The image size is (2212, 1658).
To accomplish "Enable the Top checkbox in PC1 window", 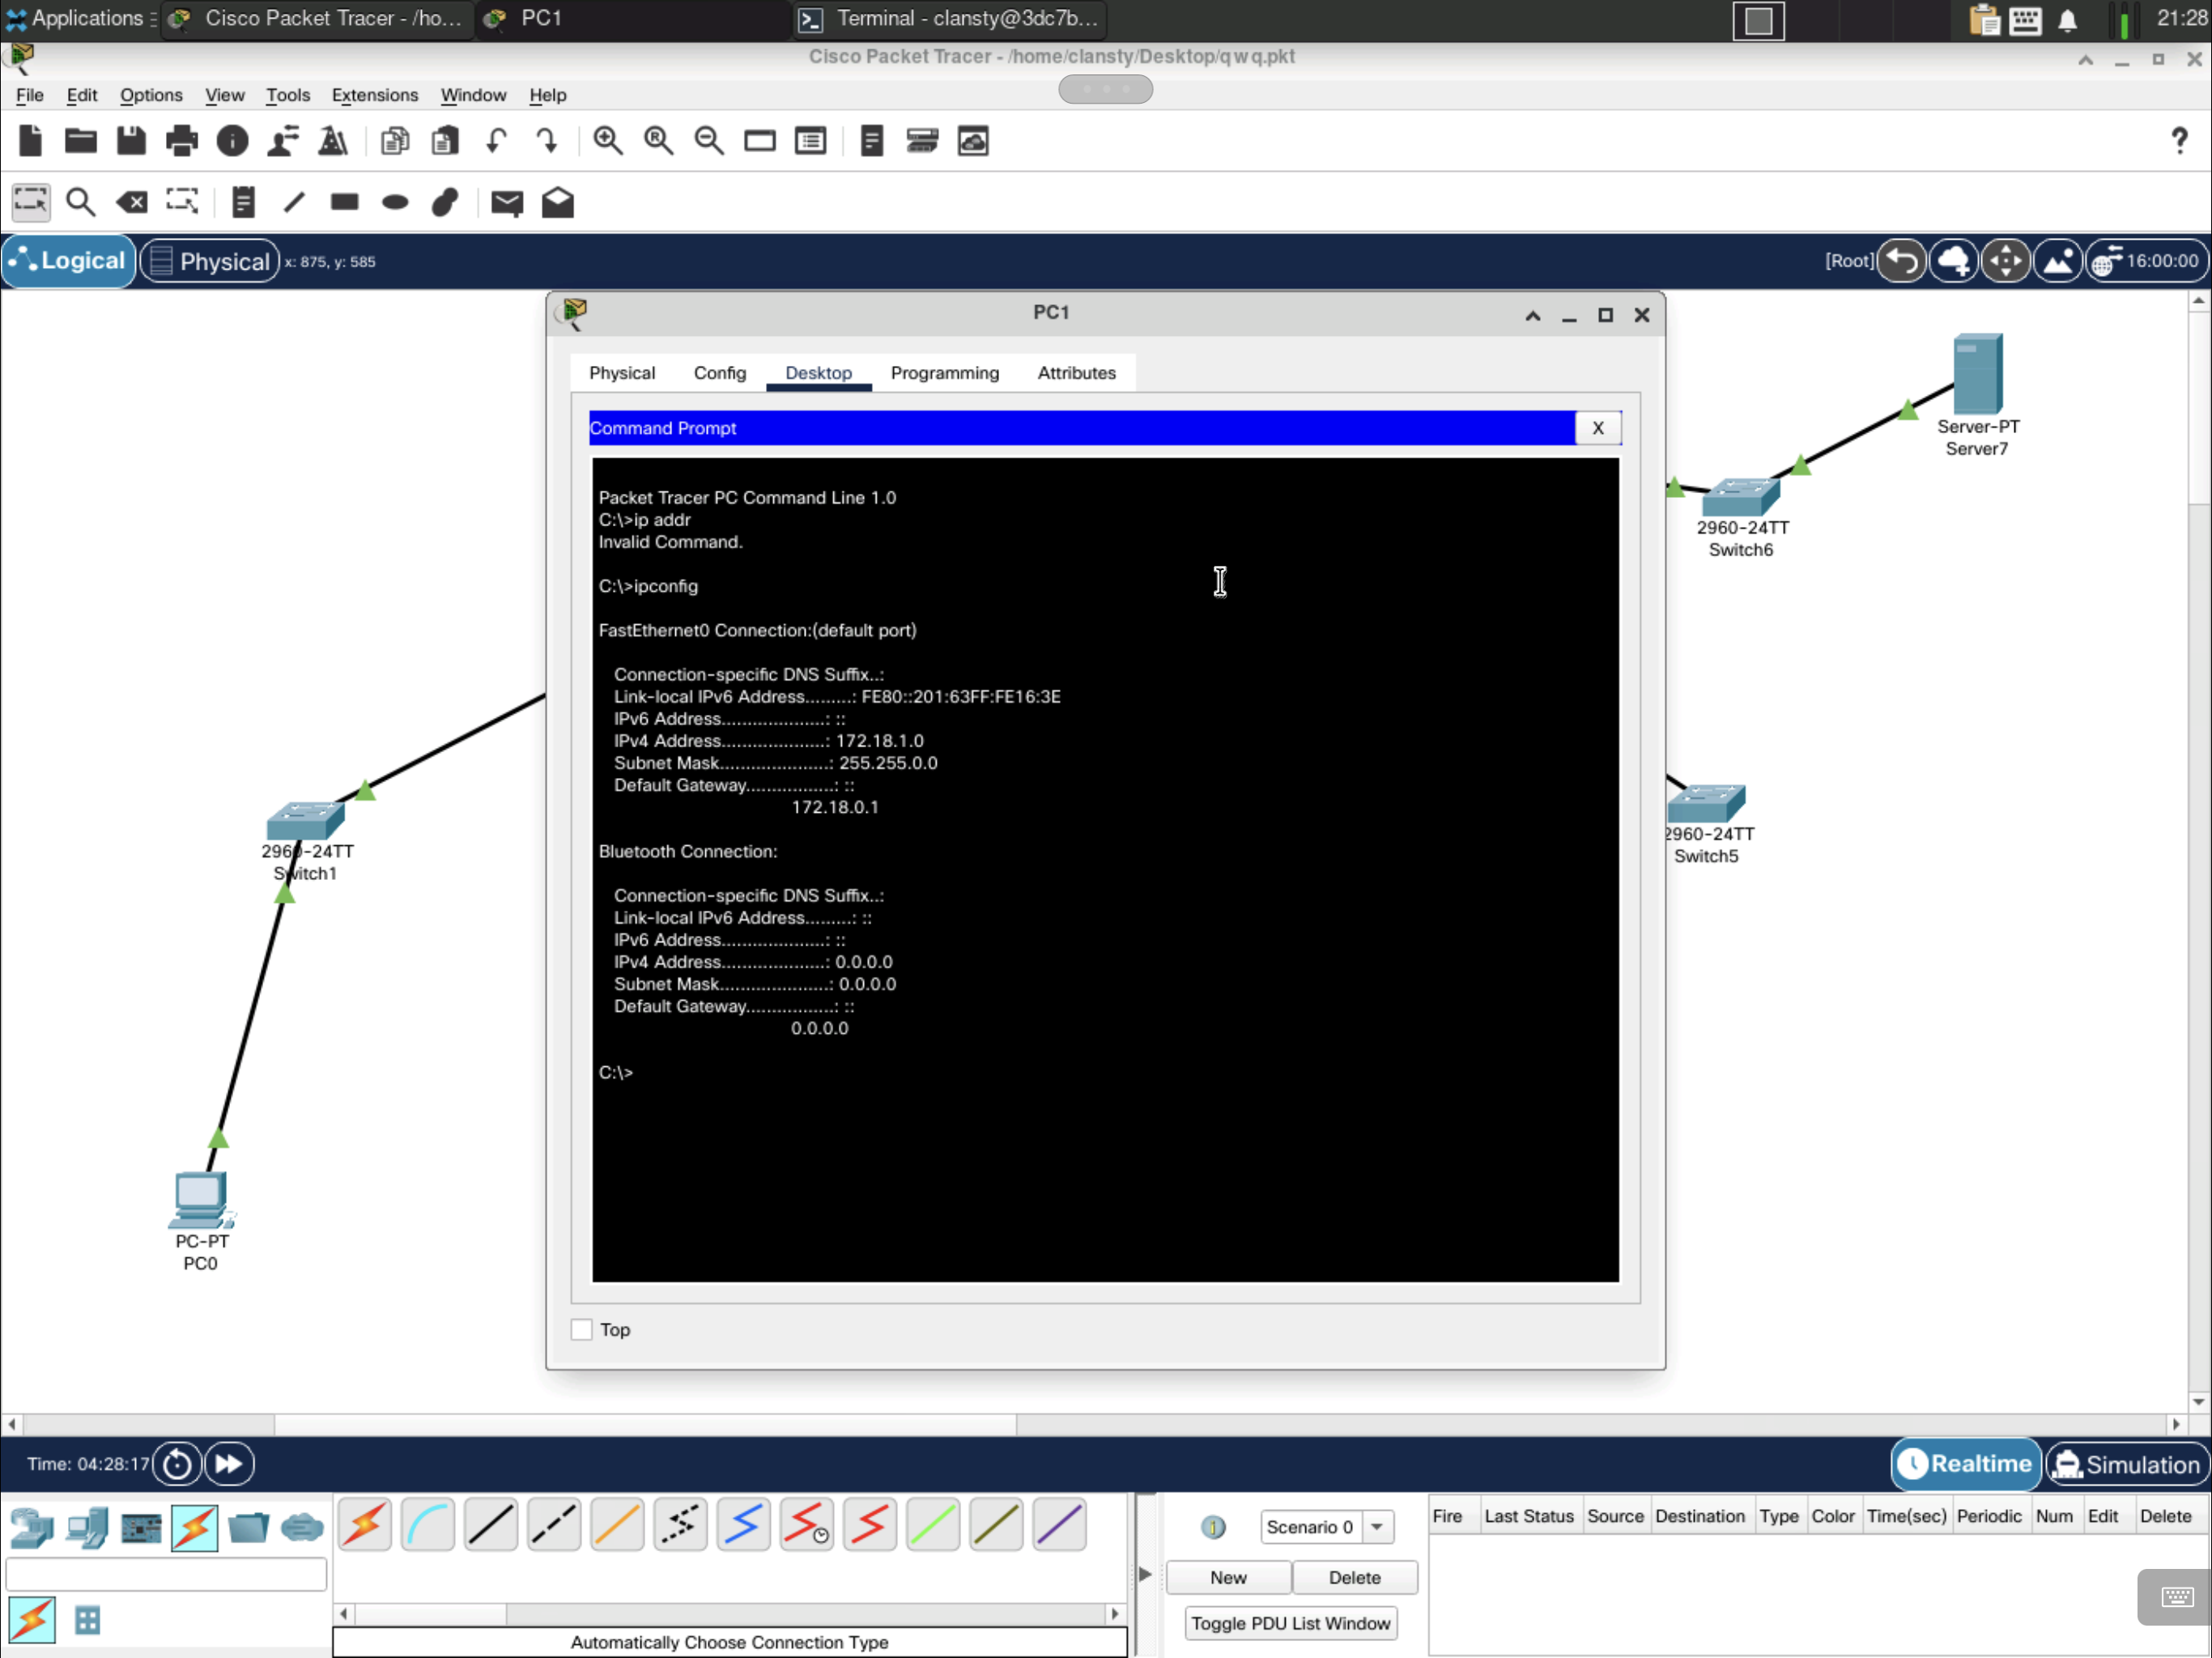I will pos(581,1329).
